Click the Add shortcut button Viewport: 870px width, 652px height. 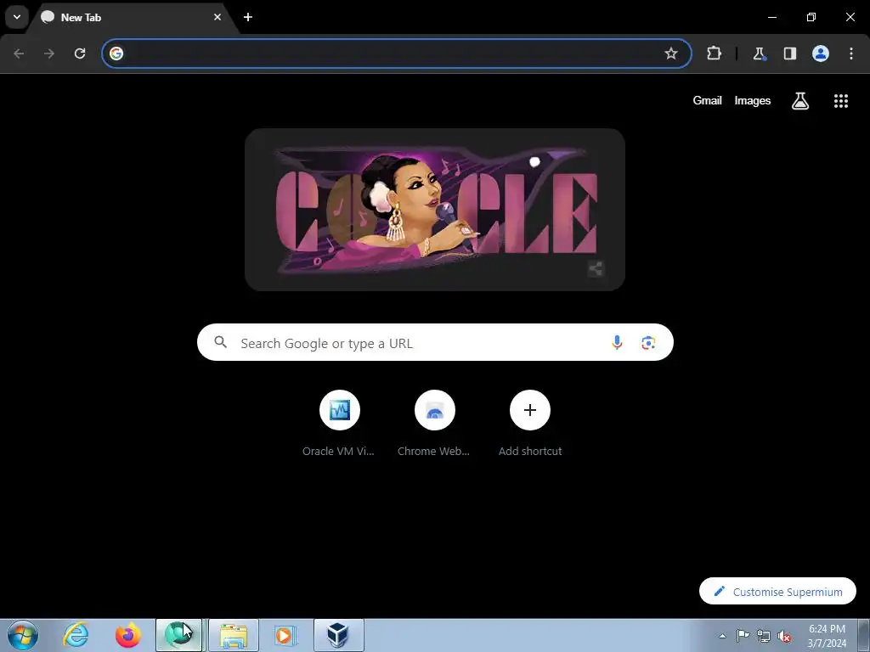(x=530, y=424)
